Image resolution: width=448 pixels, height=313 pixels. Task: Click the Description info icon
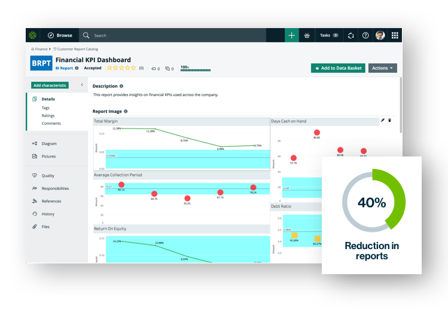tap(121, 86)
